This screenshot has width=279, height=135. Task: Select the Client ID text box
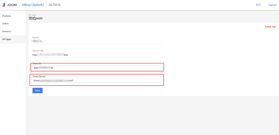[97, 68]
